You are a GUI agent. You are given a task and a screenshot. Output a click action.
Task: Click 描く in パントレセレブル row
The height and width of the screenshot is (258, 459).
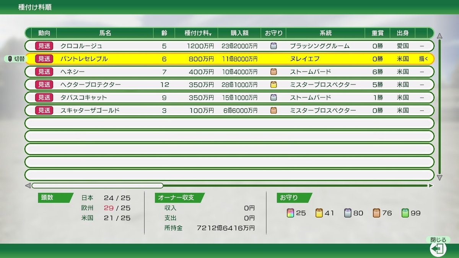click(x=424, y=59)
